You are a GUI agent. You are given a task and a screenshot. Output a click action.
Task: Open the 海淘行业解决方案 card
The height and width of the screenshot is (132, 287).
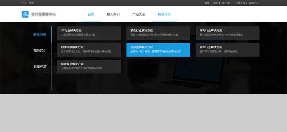(227, 33)
